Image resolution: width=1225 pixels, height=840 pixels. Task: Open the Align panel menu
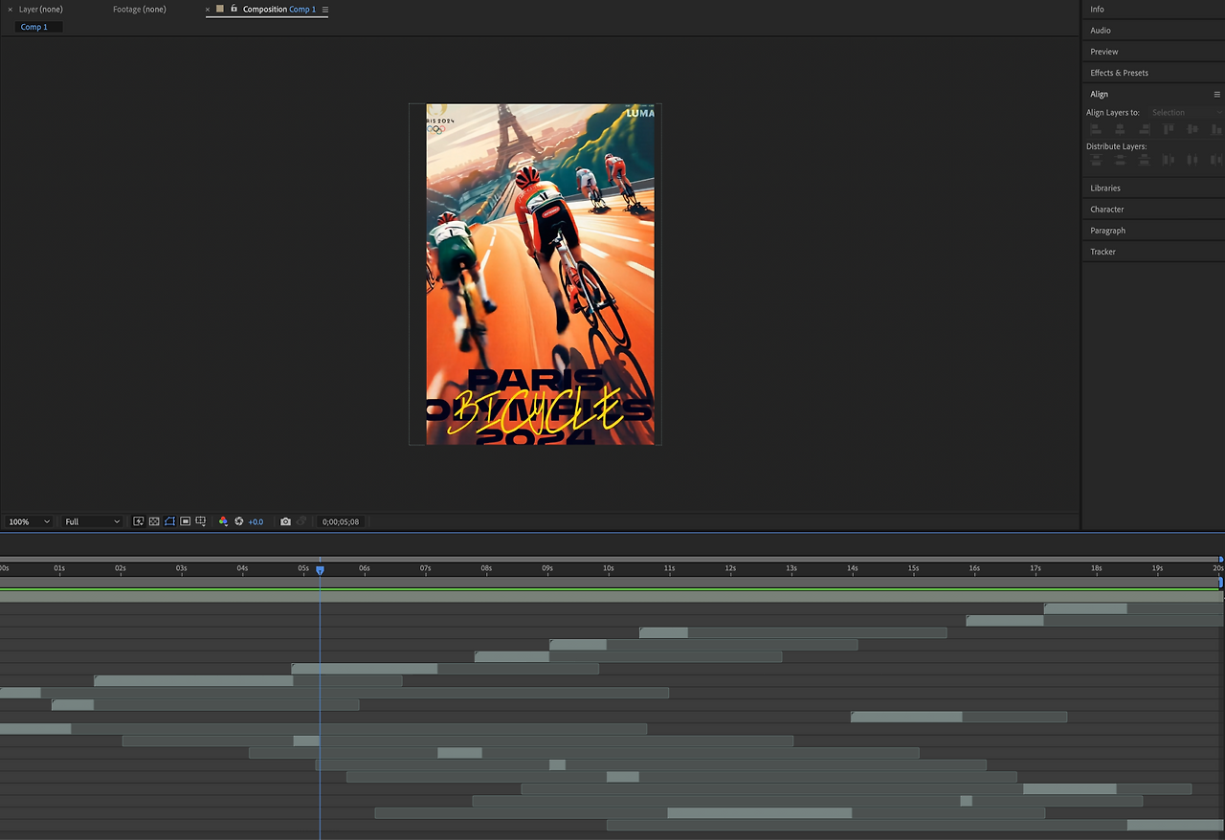point(1217,94)
